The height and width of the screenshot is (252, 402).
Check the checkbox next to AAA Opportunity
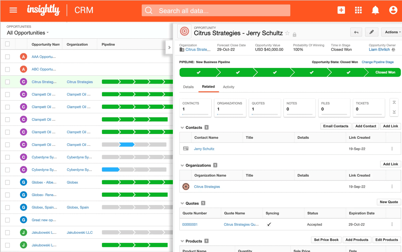coord(7,56)
